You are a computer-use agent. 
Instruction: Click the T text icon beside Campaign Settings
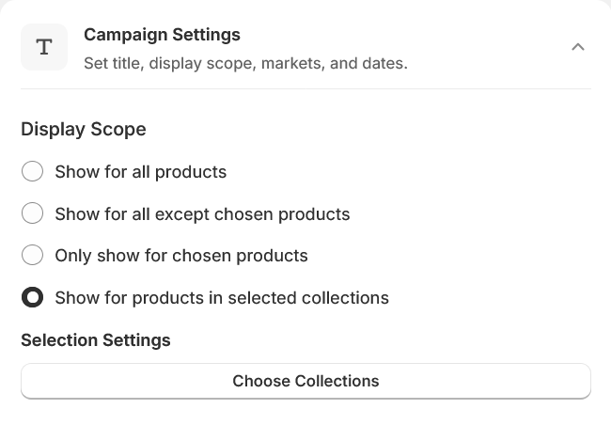(x=44, y=47)
